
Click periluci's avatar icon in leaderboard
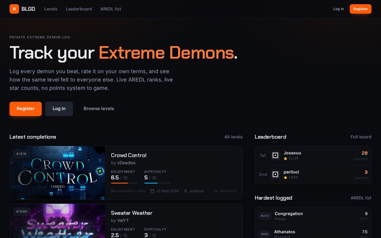pos(275,174)
